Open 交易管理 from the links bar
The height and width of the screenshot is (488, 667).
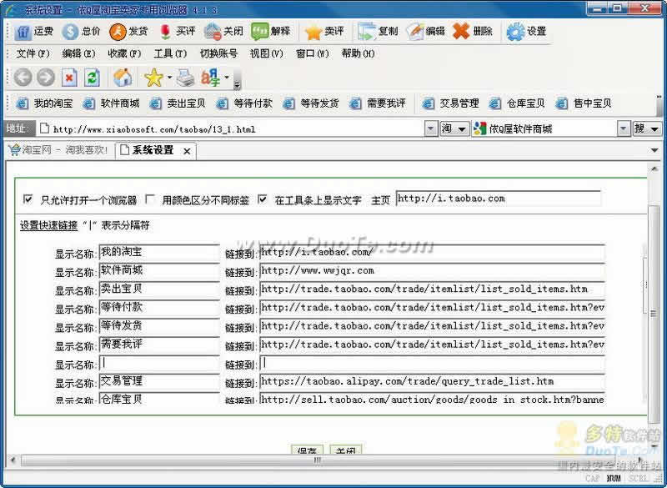pyautogui.click(x=451, y=103)
